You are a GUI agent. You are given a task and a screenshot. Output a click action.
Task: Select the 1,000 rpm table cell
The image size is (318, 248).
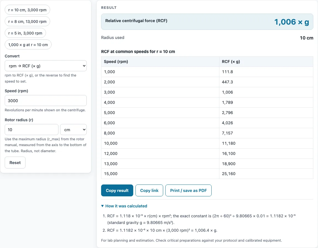coord(160,72)
